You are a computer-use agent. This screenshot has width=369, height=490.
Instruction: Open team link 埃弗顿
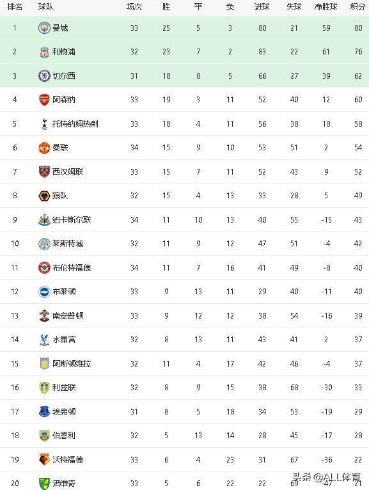click(64, 411)
